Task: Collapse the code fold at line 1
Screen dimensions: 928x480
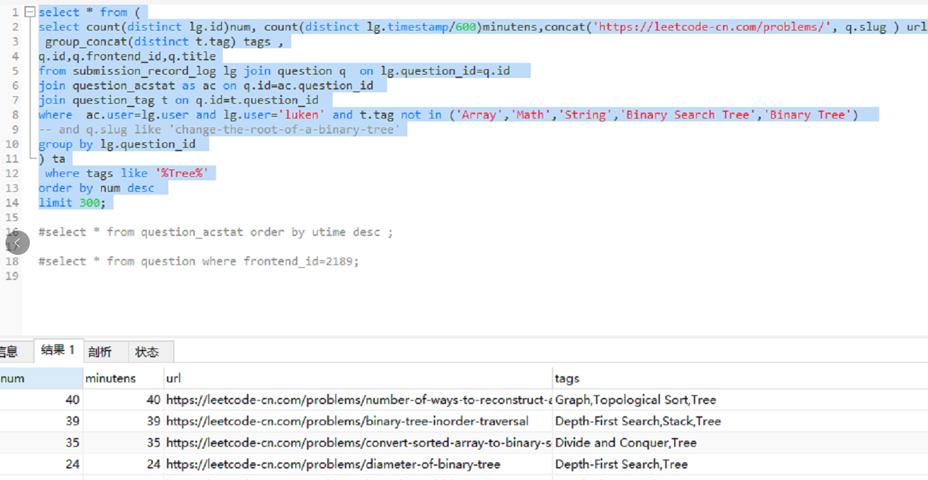Action: point(29,12)
